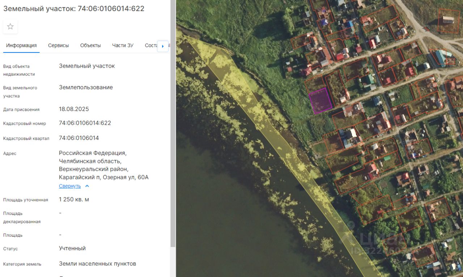
Task: Switch to the Объекты tab
Action: click(90, 46)
